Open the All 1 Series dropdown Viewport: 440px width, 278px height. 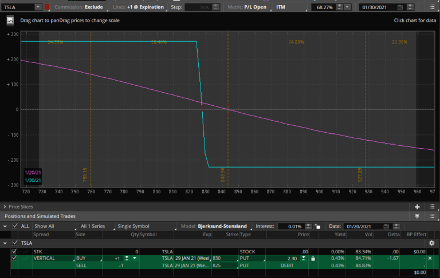point(96,227)
